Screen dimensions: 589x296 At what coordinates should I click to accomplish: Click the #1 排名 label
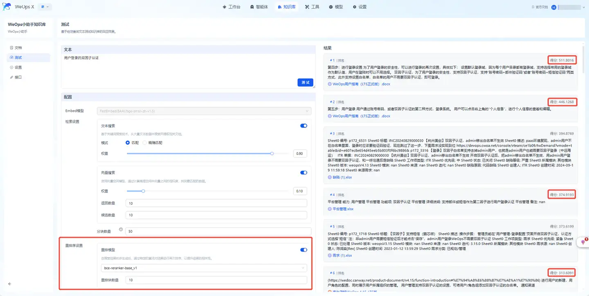pos(337,60)
